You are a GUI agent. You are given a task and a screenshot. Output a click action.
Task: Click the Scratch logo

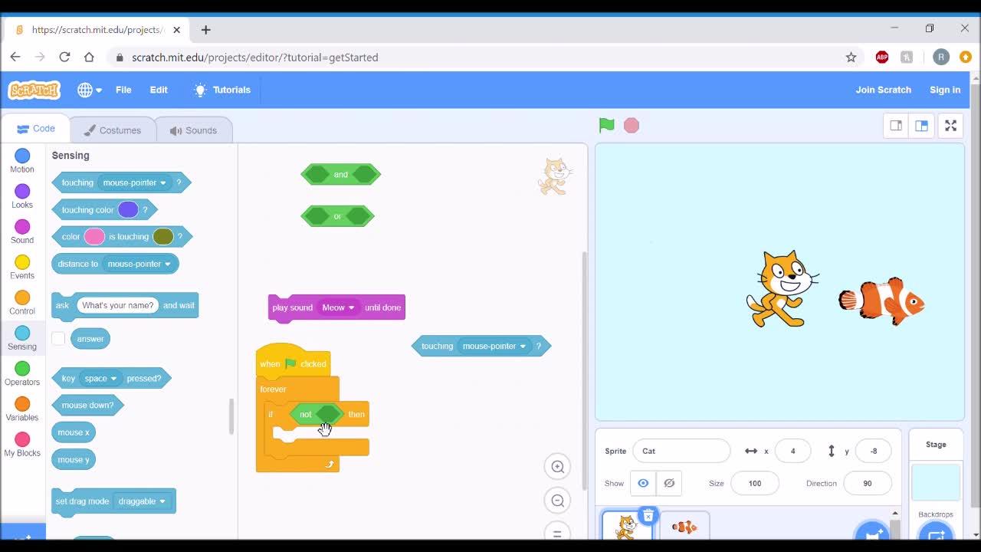(x=34, y=90)
